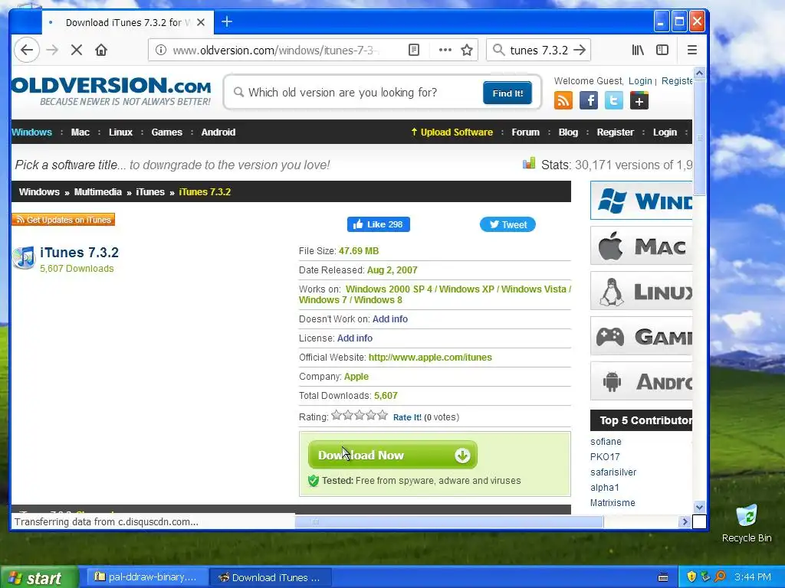Toggle reader view icon in address bar
Viewport: 785px width, 588px height.
pyautogui.click(x=413, y=50)
